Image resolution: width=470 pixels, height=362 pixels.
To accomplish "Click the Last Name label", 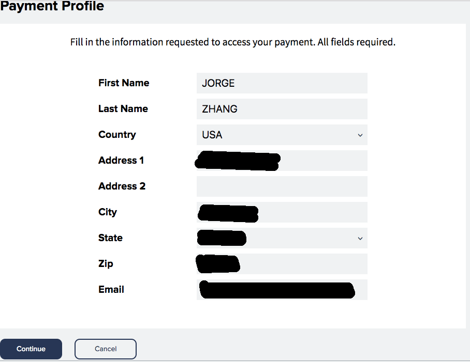I will click(x=123, y=108).
